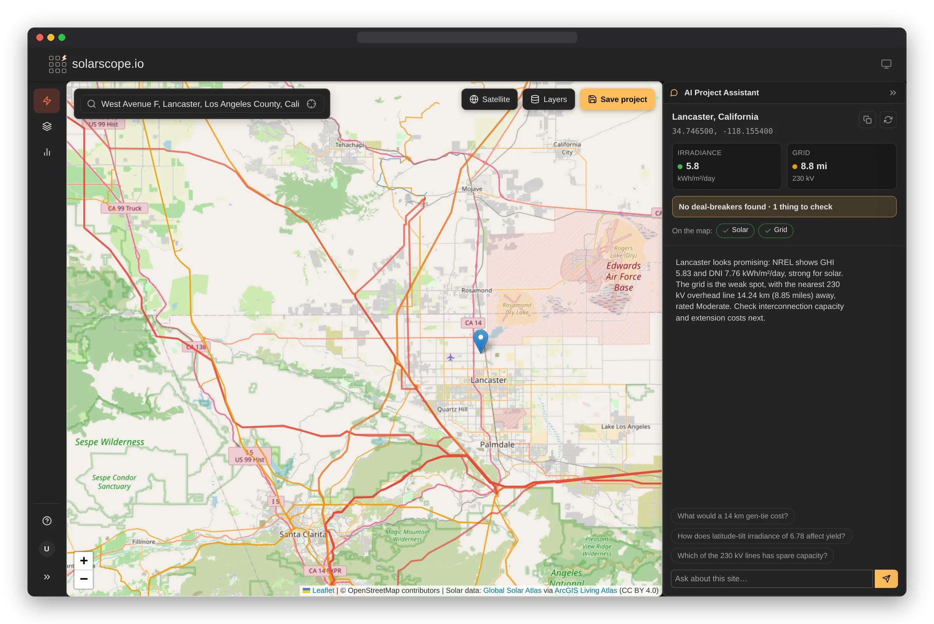Open the help question-mark icon
934x624 pixels.
tap(47, 521)
